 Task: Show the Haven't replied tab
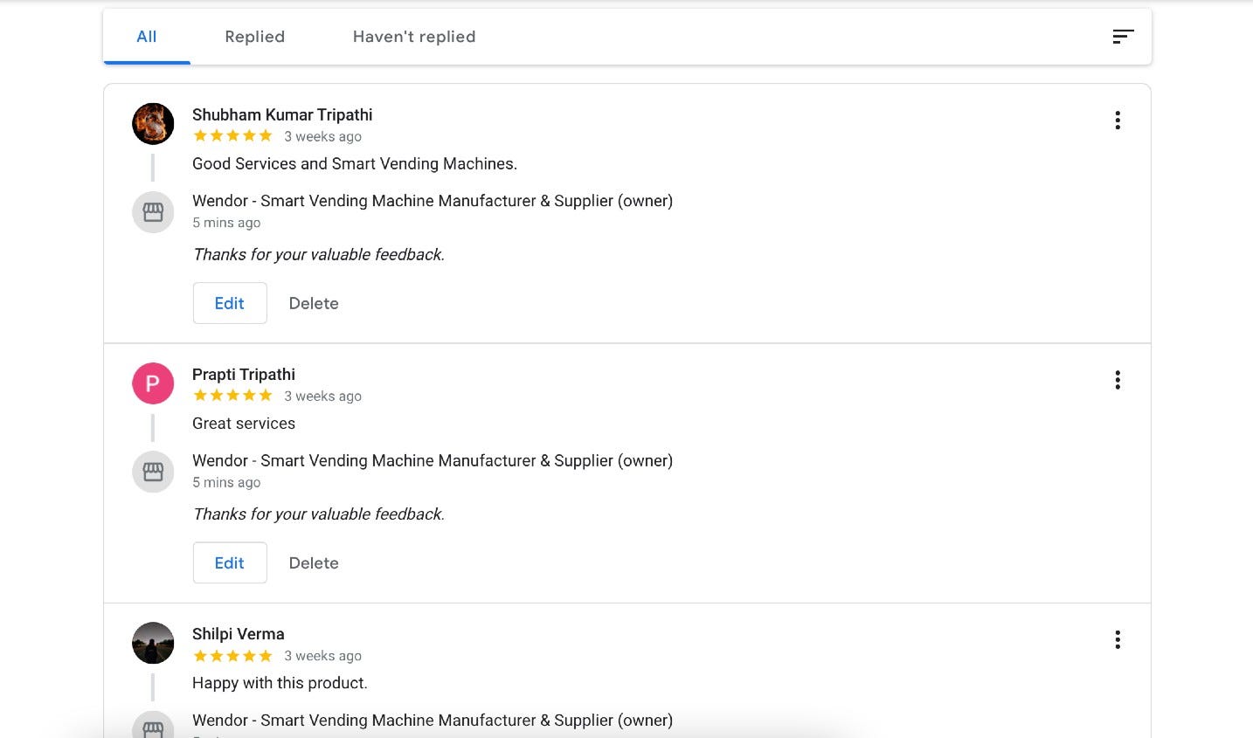click(x=414, y=37)
